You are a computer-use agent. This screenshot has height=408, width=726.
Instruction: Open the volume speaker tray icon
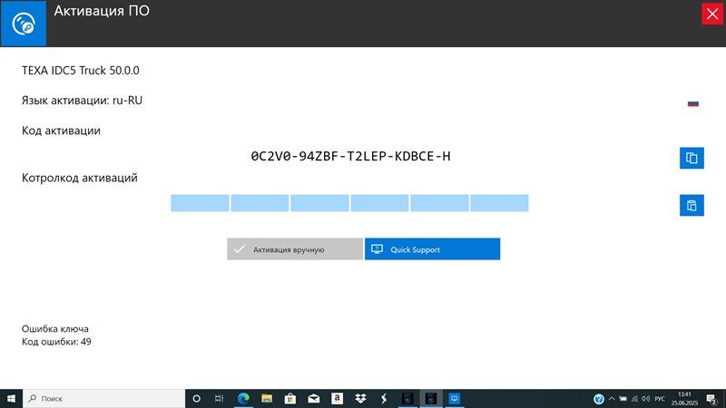point(646,399)
